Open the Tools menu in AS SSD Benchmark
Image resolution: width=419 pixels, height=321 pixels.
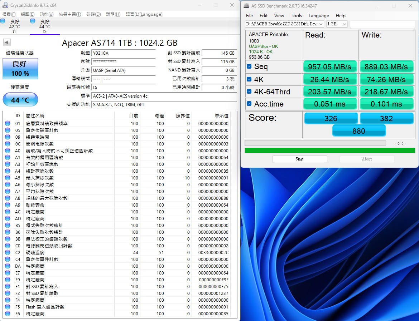pyautogui.click(x=297, y=15)
